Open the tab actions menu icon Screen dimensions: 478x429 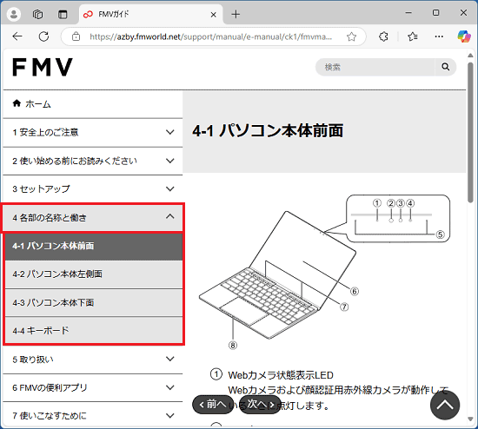coord(63,14)
